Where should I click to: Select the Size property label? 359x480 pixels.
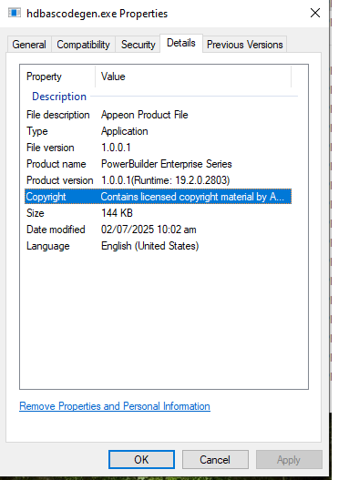click(x=36, y=213)
